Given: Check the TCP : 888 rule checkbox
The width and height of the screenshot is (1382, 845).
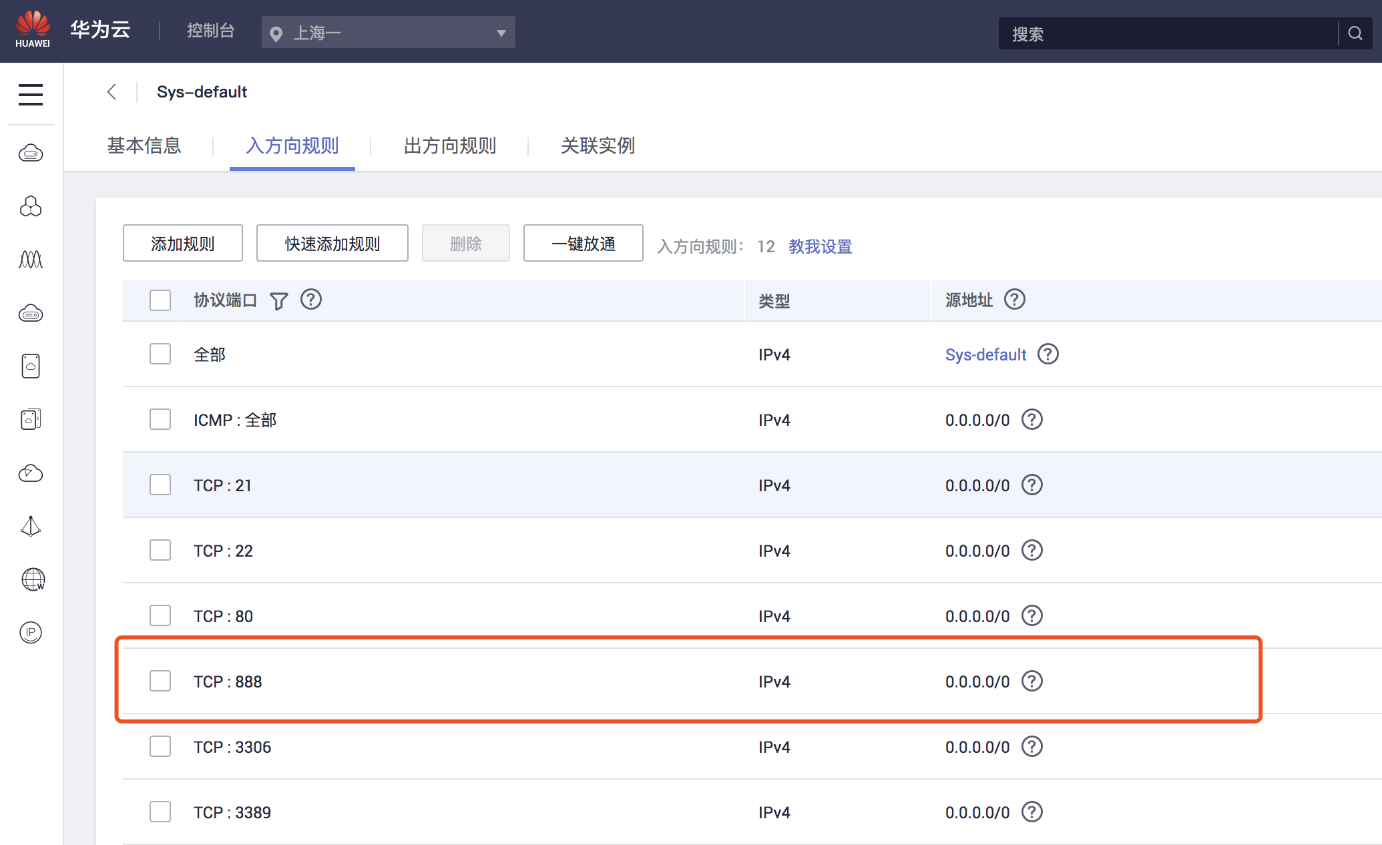Looking at the screenshot, I should coord(160,681).
